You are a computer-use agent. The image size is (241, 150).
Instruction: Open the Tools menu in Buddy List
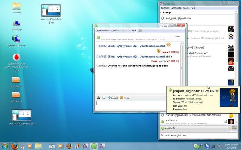tap(186, 8)
